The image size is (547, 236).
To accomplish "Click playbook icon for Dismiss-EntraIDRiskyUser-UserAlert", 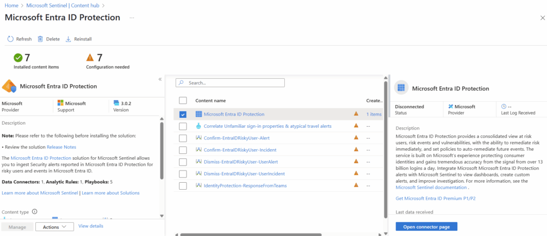I will (199, 161).
